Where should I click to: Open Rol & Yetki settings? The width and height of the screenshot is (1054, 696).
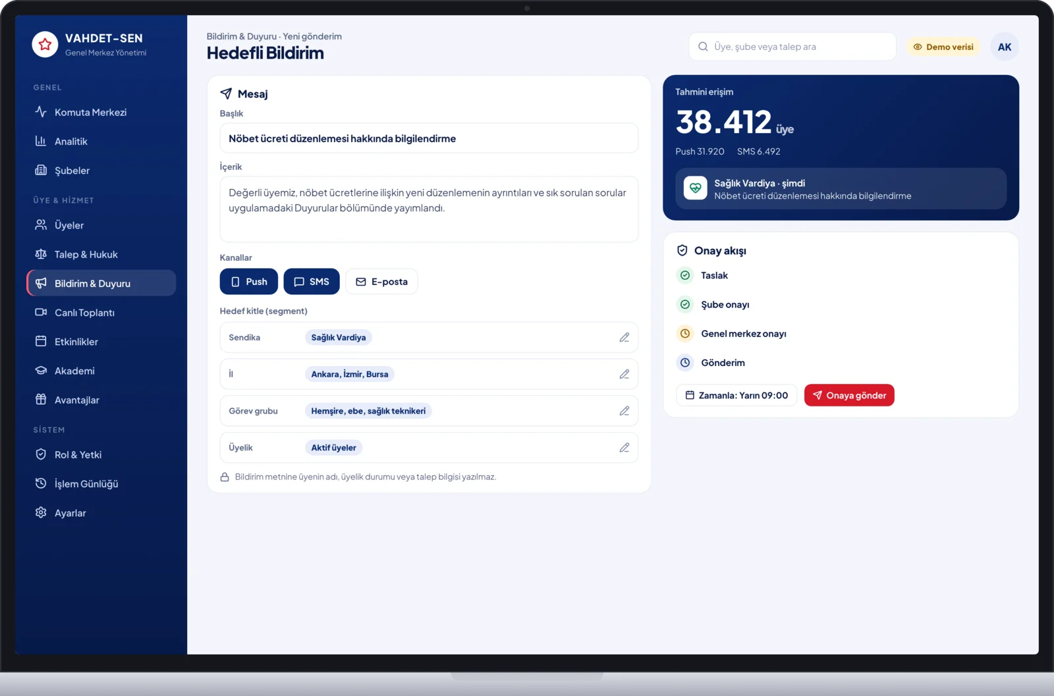(101, 454)
